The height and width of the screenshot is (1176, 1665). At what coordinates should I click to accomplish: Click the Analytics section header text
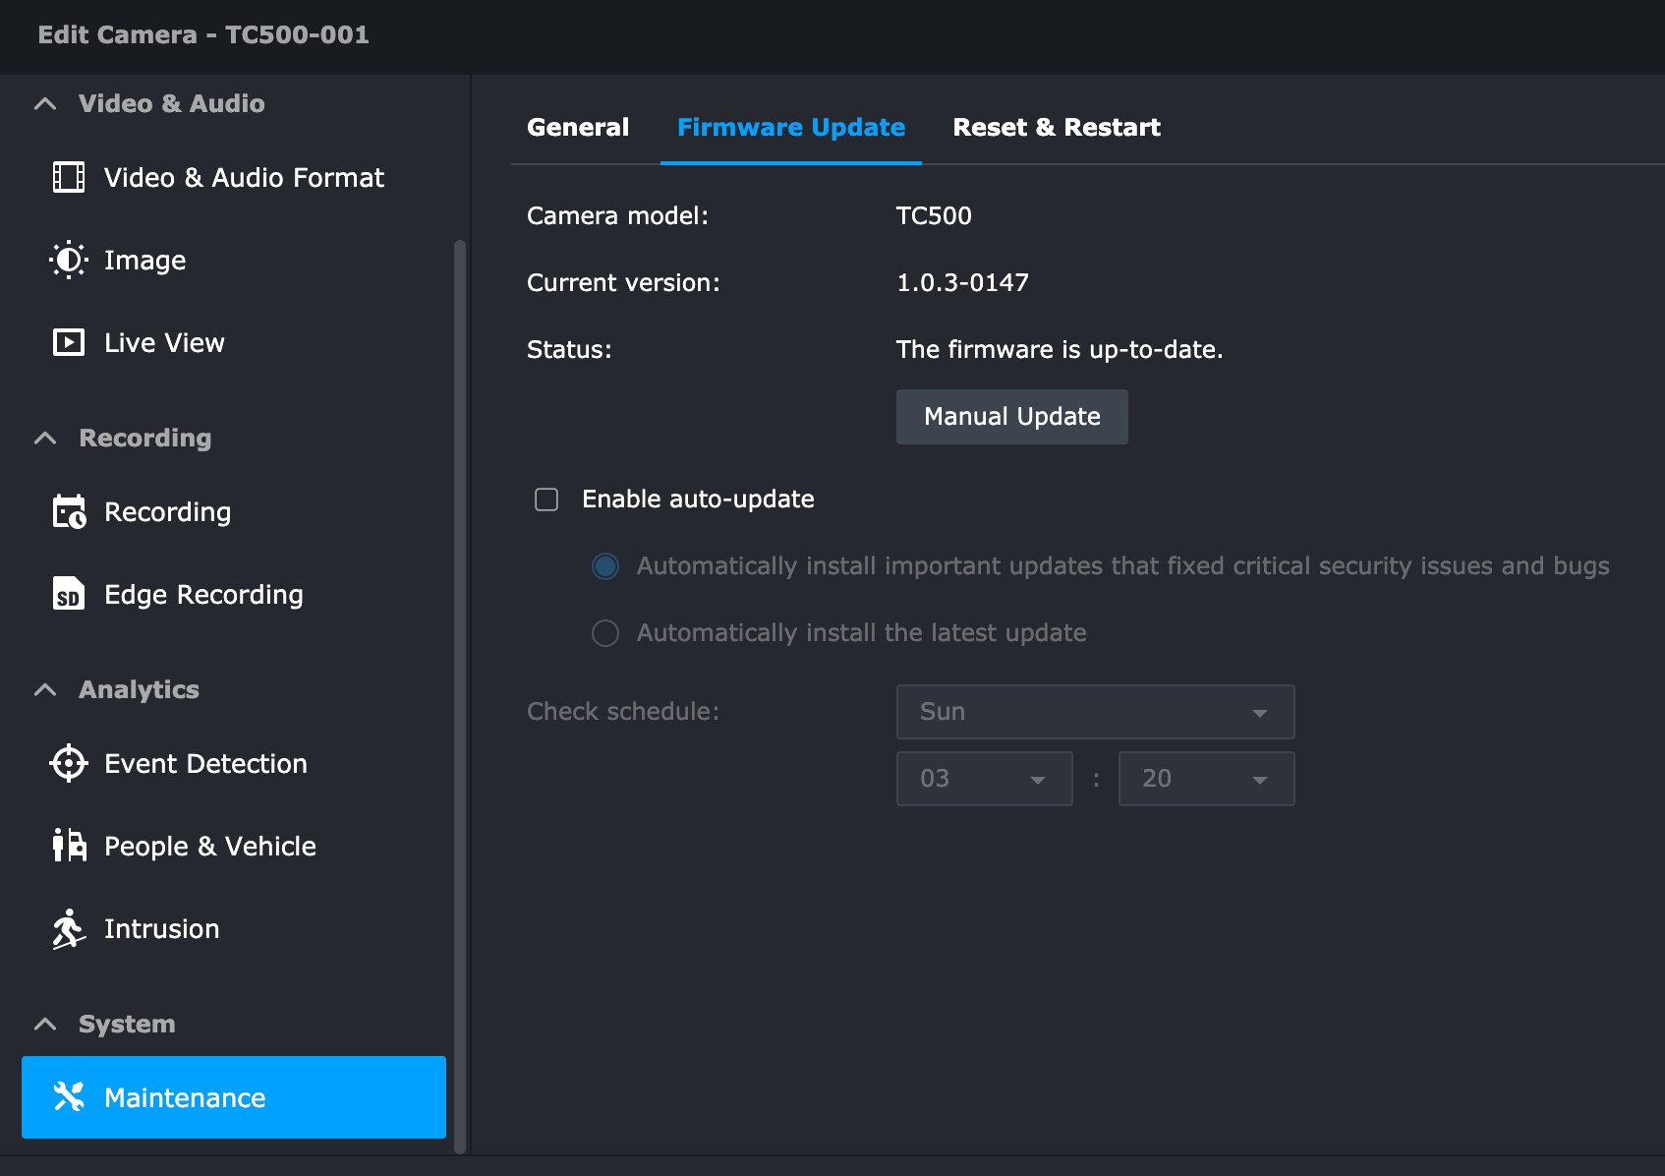139,690
